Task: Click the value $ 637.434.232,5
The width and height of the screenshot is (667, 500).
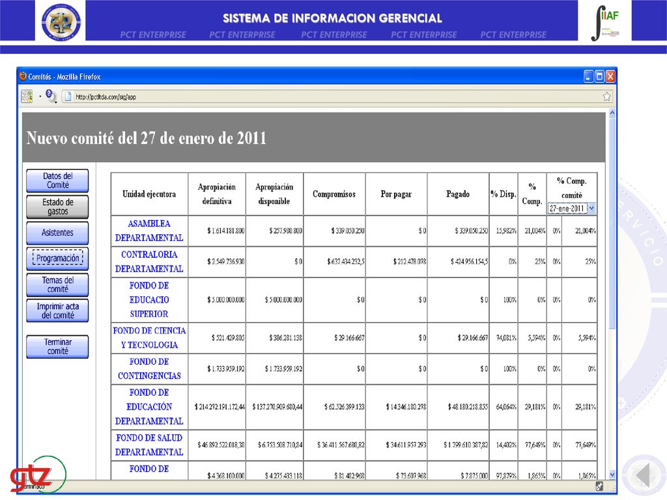Action: 346,262
